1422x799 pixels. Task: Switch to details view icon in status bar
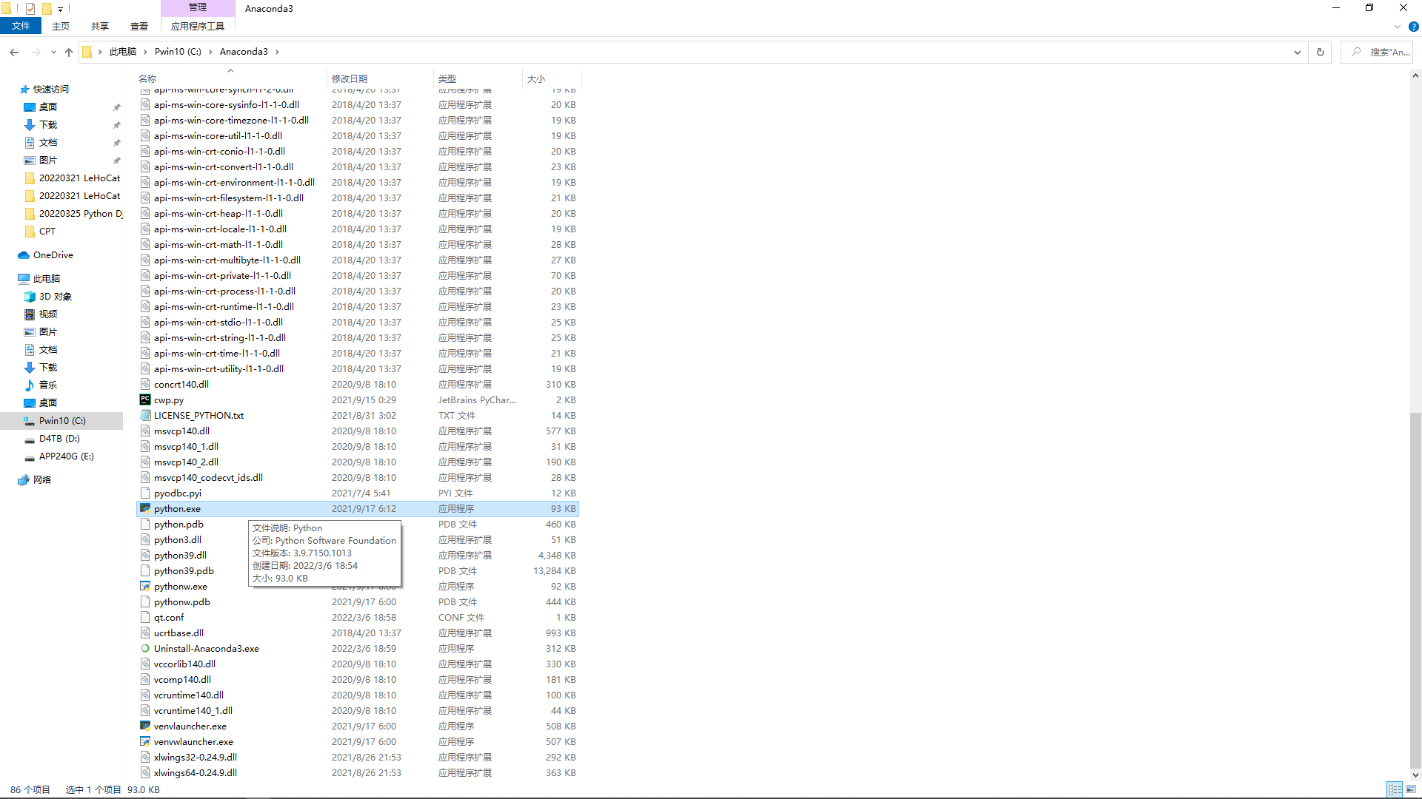pyautogui.click(x=1395, y=789)
